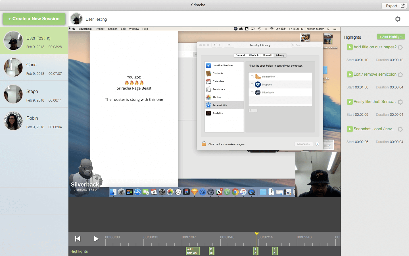Open the Steph session

[34, 94]
